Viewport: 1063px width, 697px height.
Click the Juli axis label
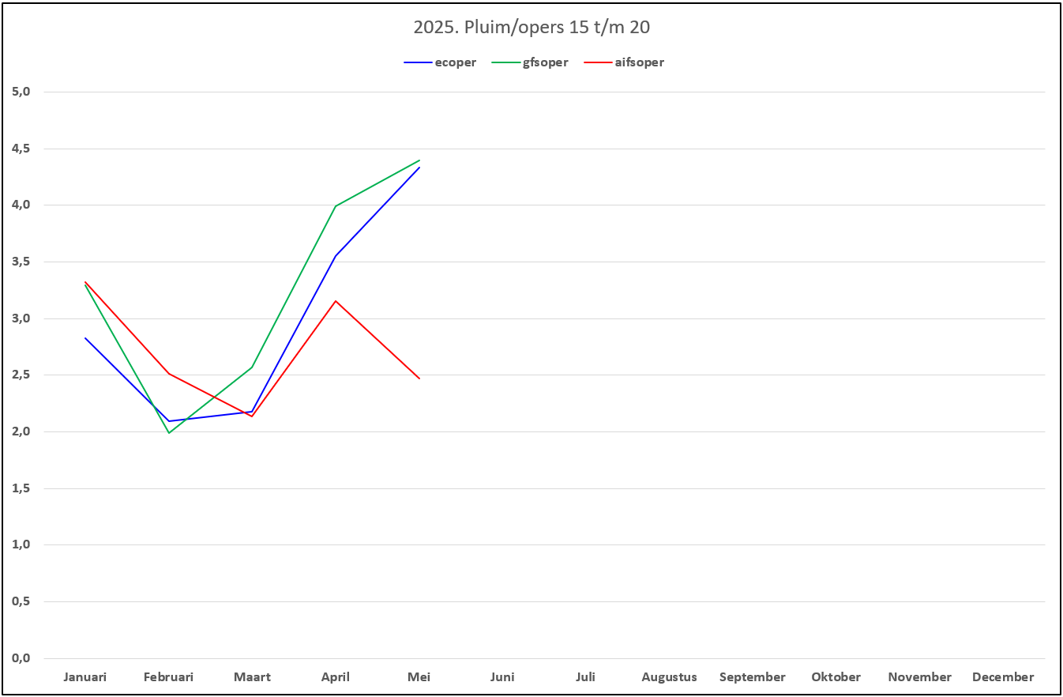pyautogui.click(x=585, y=677)
